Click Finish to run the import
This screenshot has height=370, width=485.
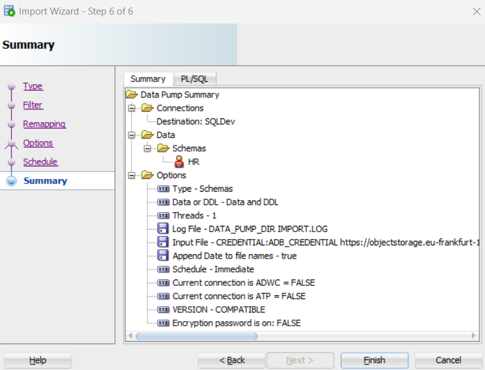374,361
